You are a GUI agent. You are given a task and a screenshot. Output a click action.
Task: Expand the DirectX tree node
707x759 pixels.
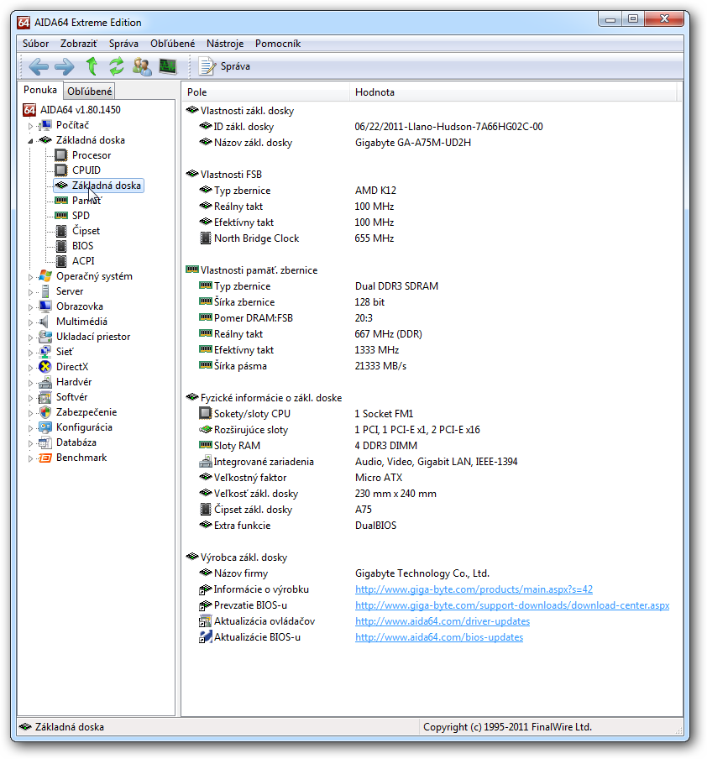click(30, 368)
